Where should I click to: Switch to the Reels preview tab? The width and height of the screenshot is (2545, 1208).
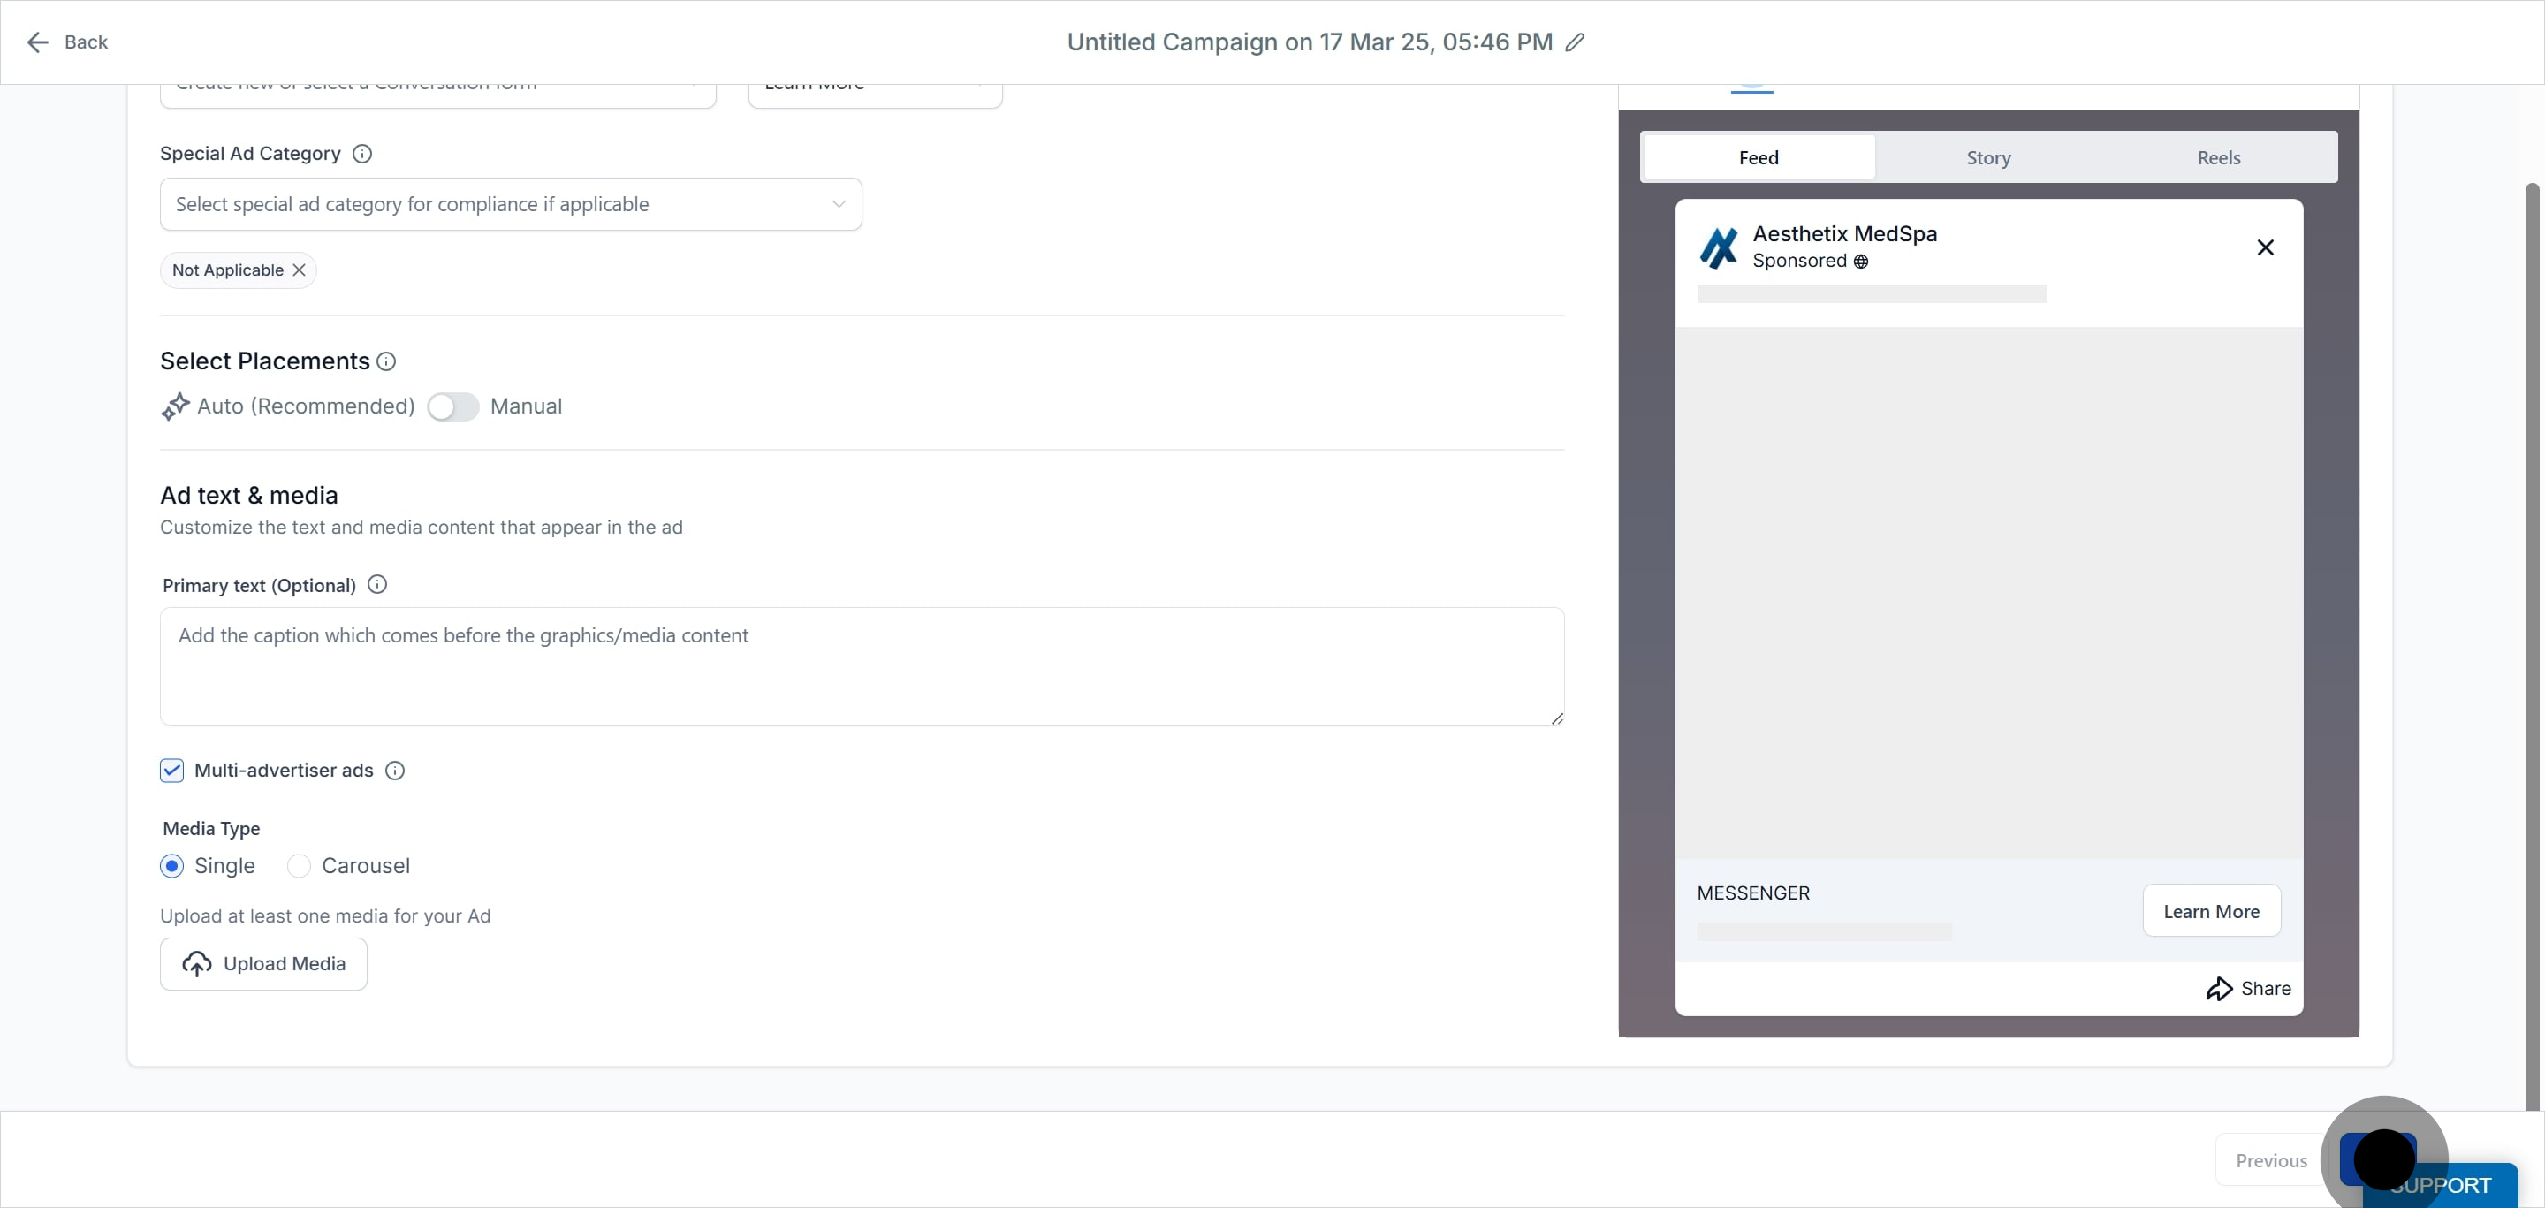coord(2219,158)
